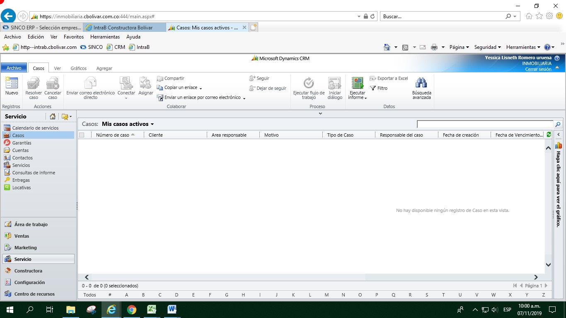This screenshot has height=318, width=566.
Task: Open Excel from the Windows taskbar
Action: (152, 309)
